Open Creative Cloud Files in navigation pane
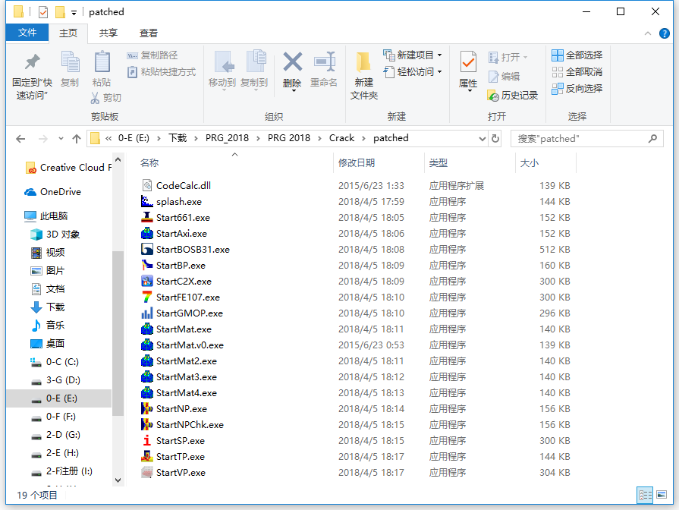 pyautogui.click(x=68, y=168)
